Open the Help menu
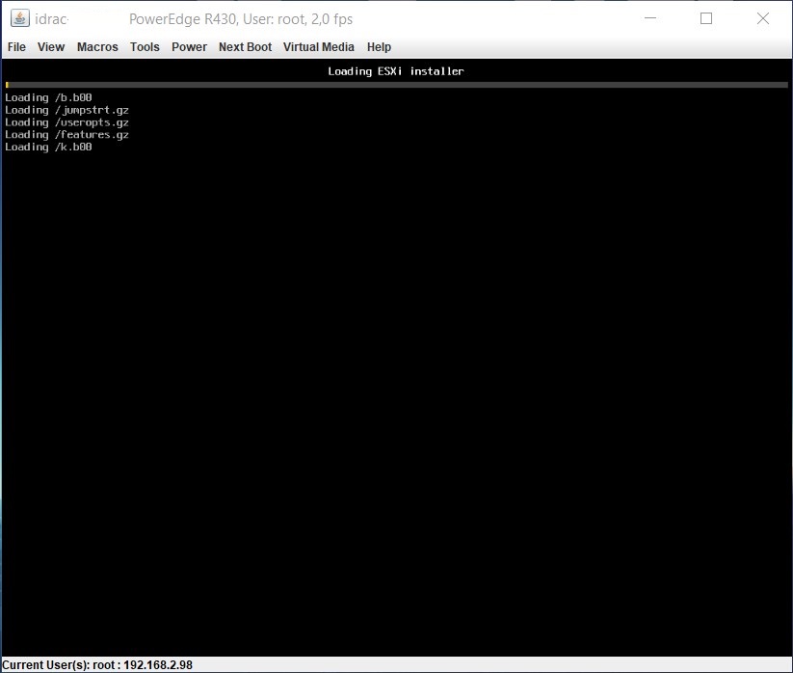This screenshot has width=793, height=673. point(379,47)
